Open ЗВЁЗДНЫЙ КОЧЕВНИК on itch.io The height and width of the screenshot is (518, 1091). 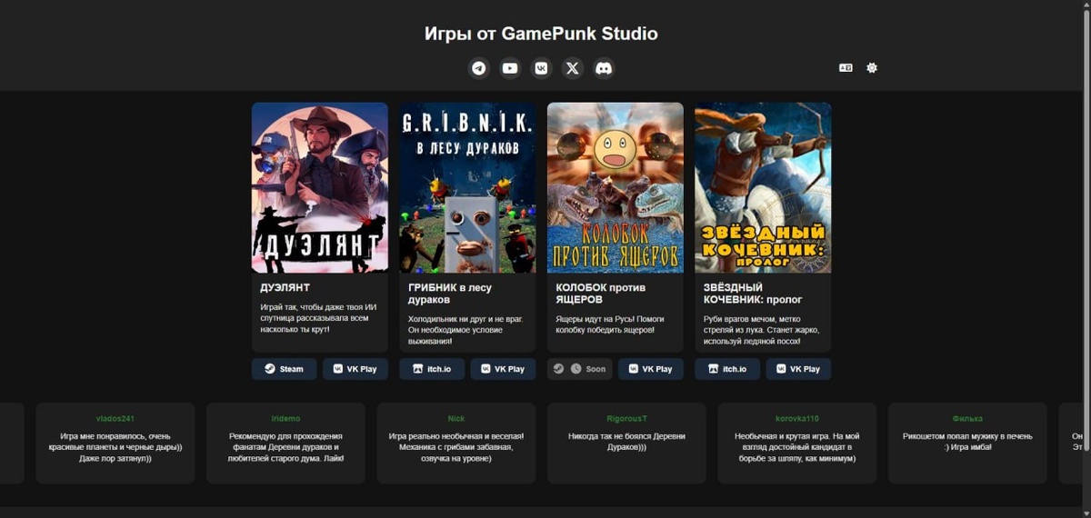click(727, 369)
